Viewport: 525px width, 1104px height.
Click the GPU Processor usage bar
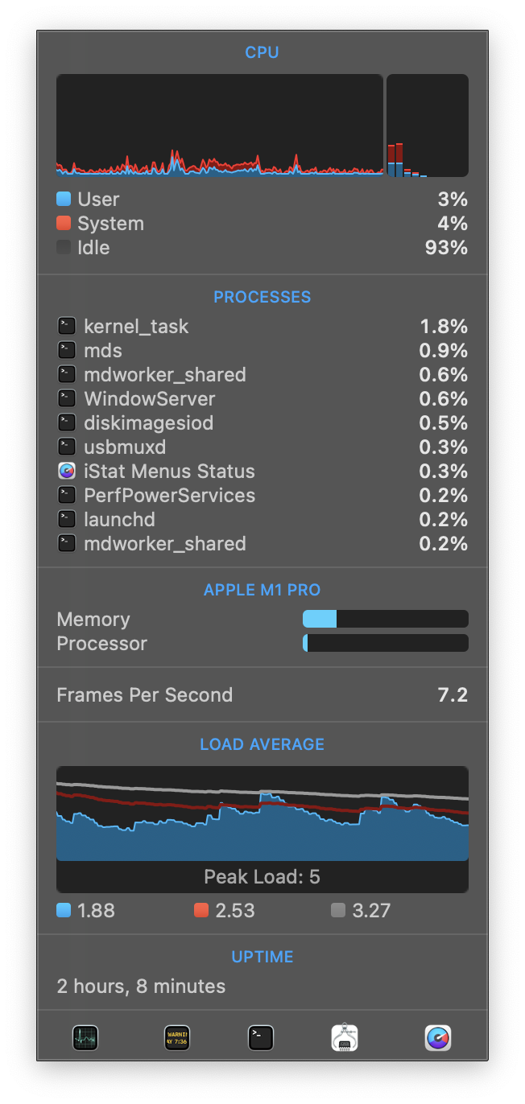(386, 643)
